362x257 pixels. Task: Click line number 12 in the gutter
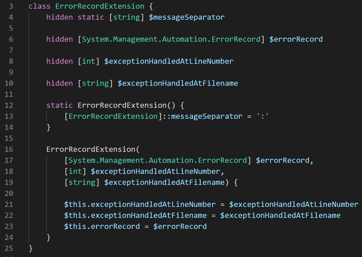[9, 105]
